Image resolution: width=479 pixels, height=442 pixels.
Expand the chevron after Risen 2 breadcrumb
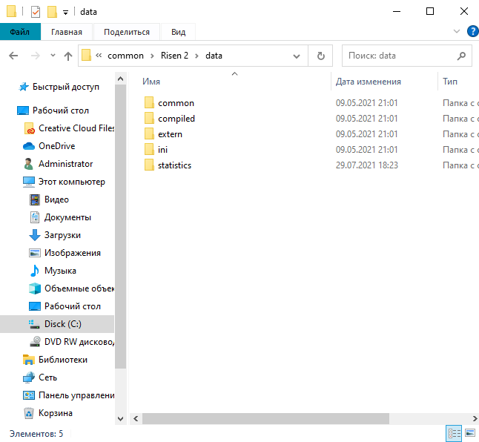196,56
